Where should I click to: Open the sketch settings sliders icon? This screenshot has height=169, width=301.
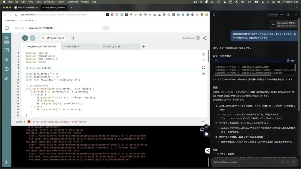tap(72, 38)
